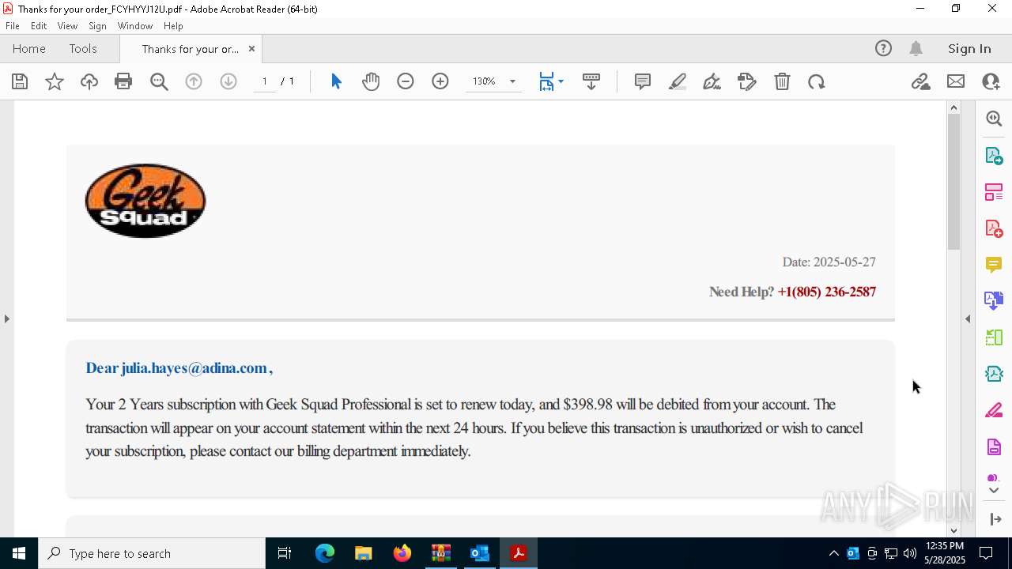Save the PDF with the floppy disk icon
1012x569 pixels.
pos(20,81)
